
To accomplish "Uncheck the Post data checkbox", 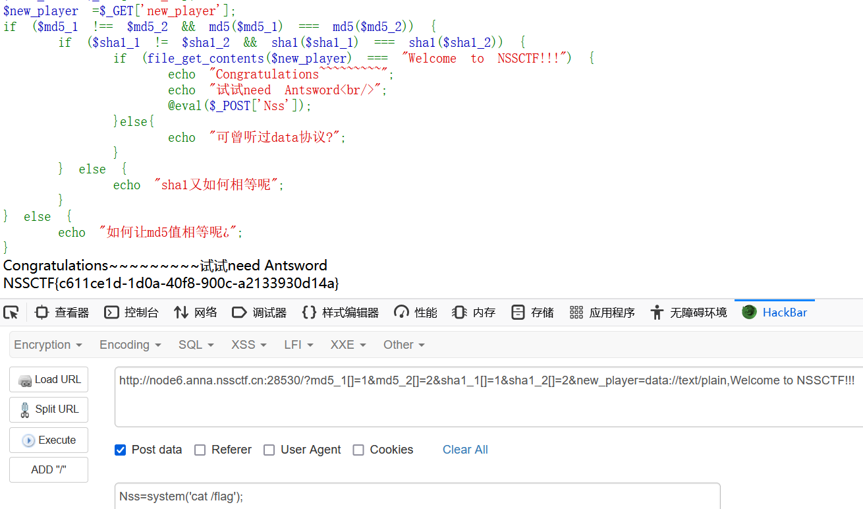I will tap(120, 450).
